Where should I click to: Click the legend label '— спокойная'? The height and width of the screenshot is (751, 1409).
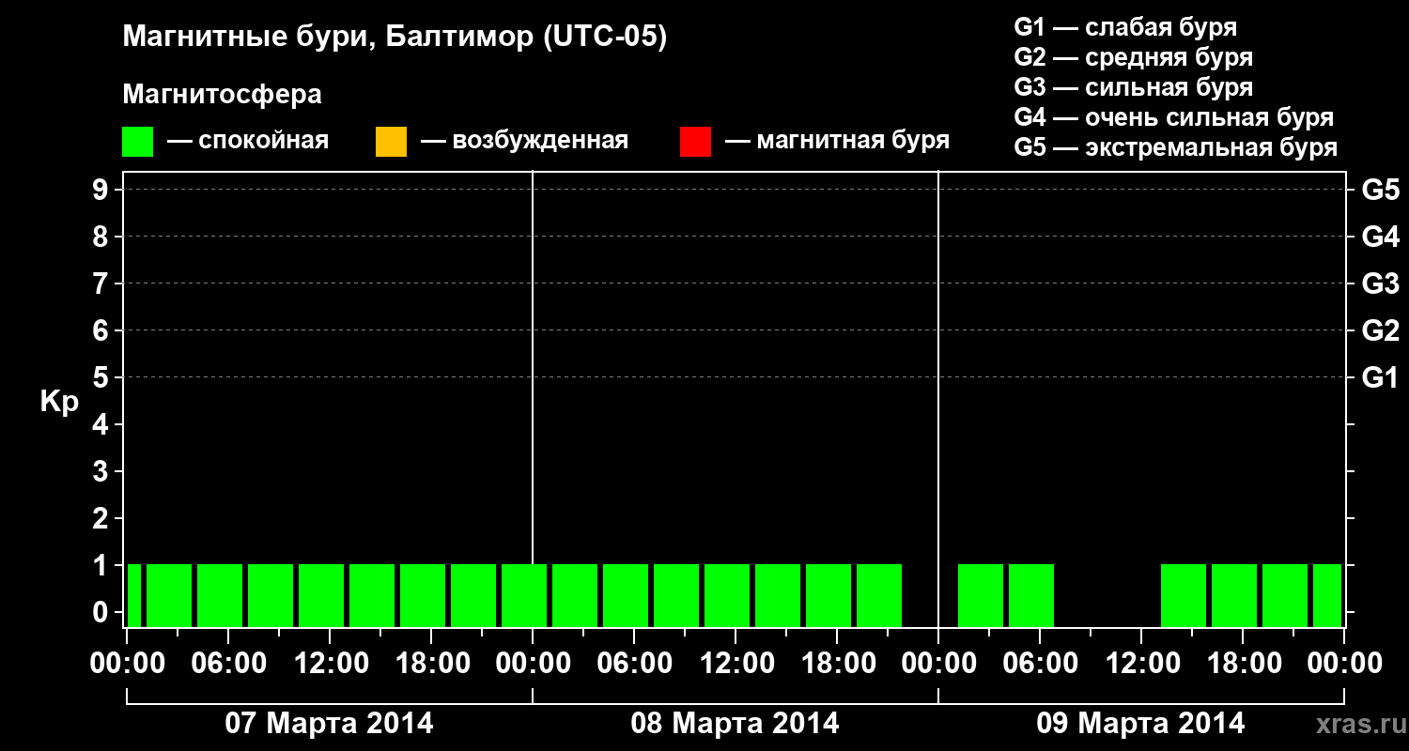248,141
